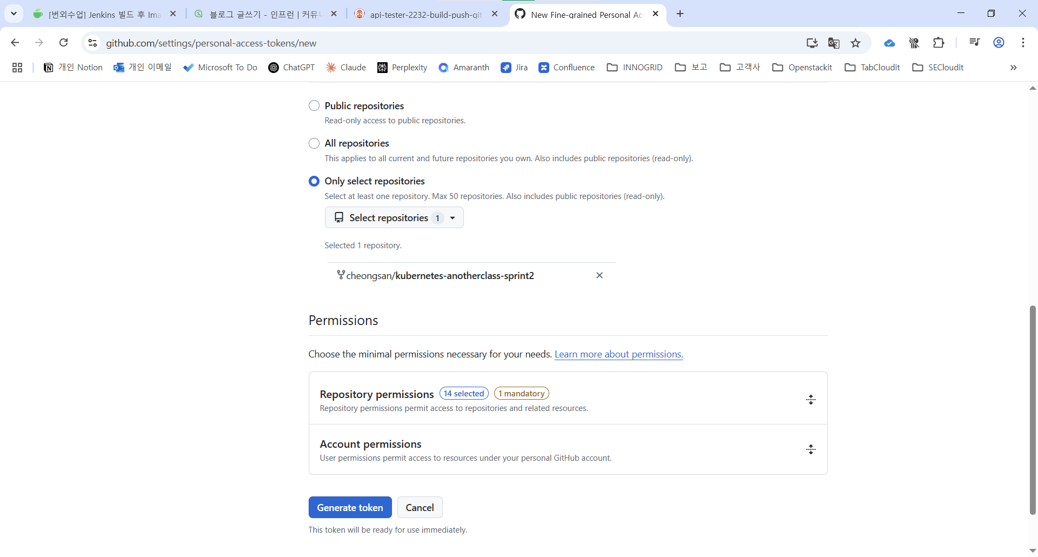The width and height of the screenshot is (1038, 557).
Task: Open 개인 이메일 bookmark
Action: point(142,68)
